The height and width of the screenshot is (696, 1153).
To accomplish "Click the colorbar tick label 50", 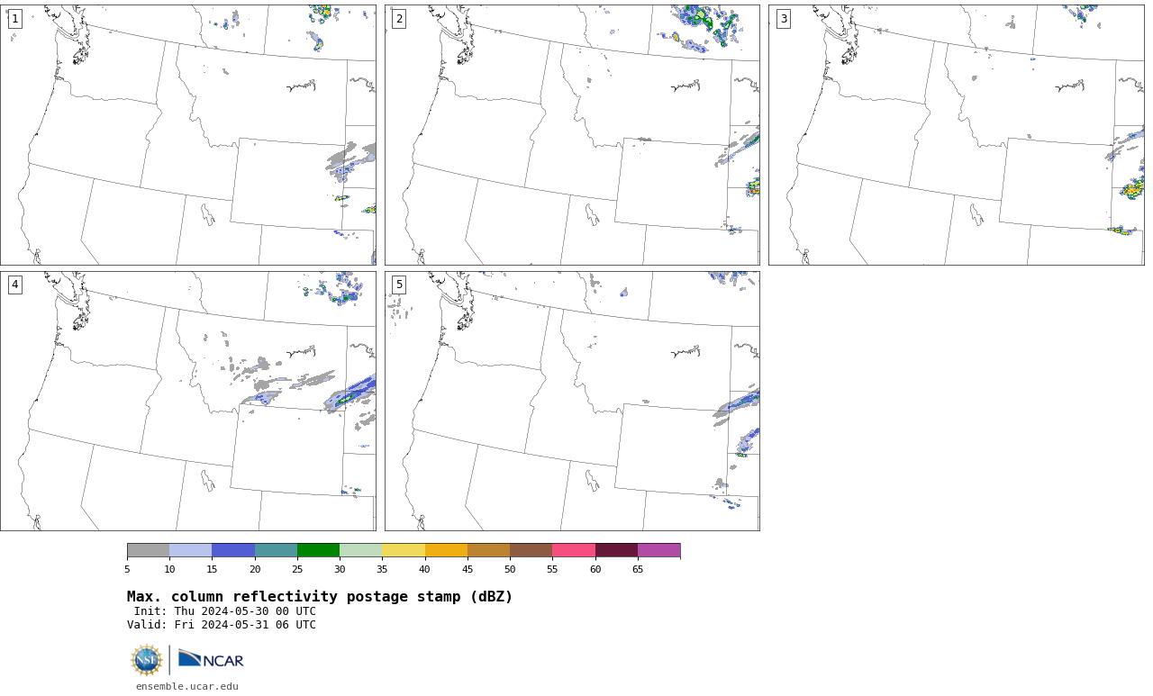I will pos(510,569).
